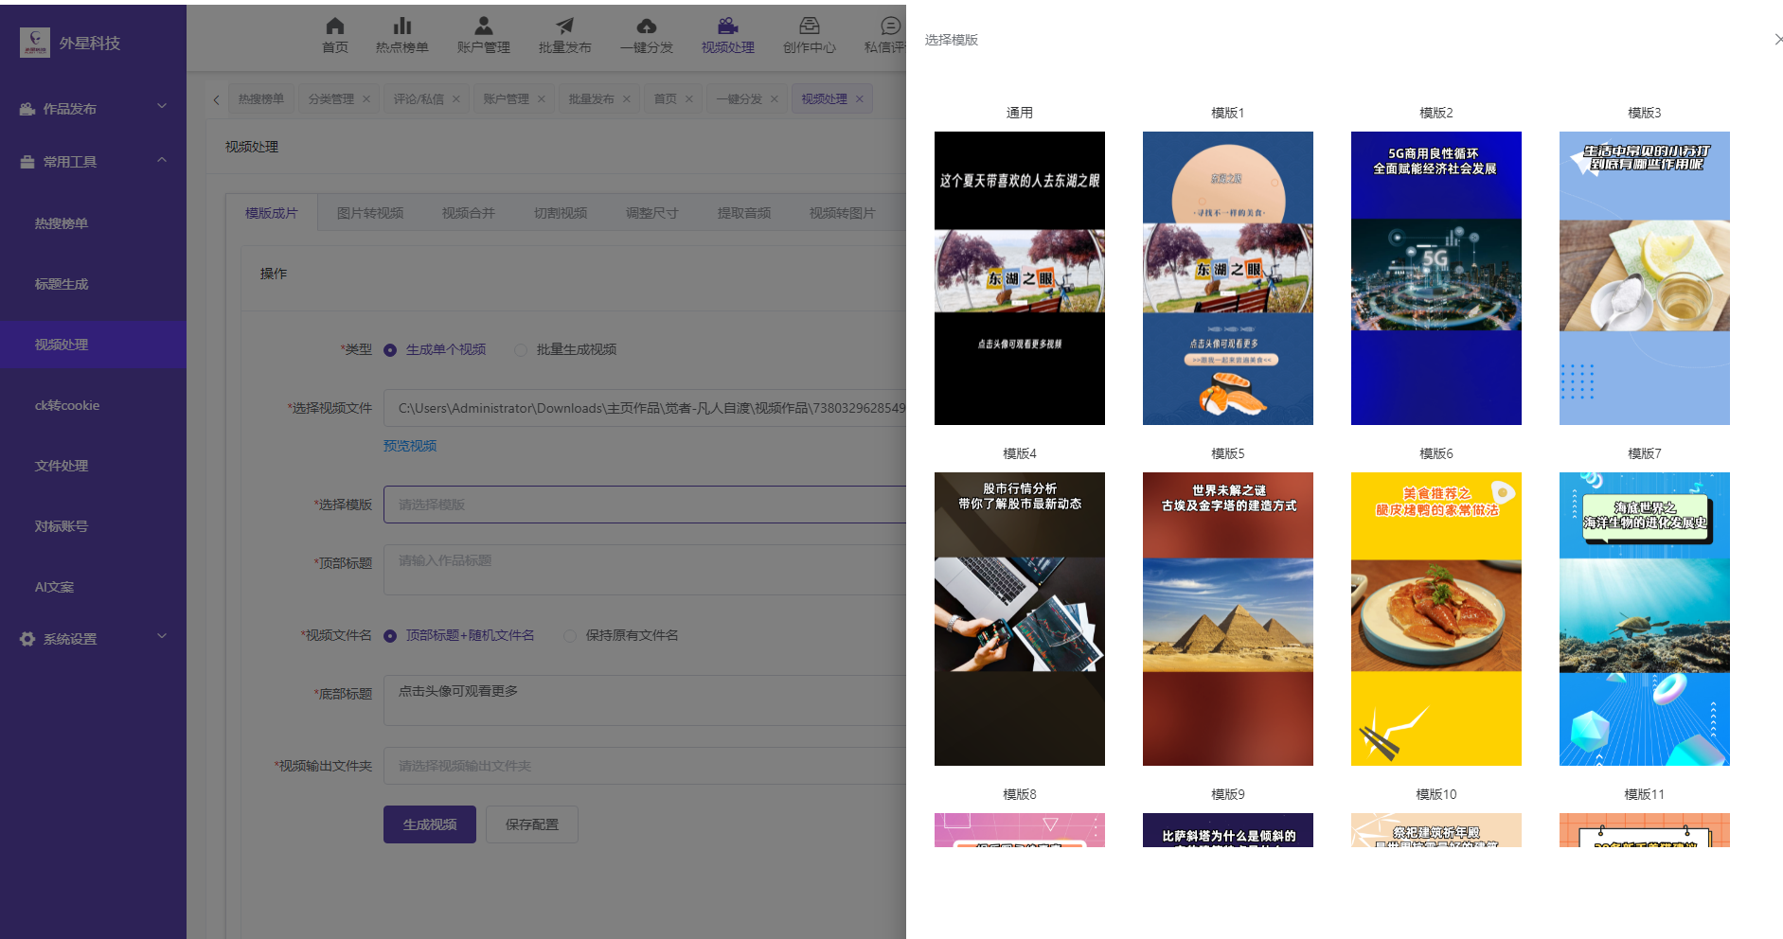Open the 账户管理 user icon
The image size is (1783, 939).
(484, 27)
